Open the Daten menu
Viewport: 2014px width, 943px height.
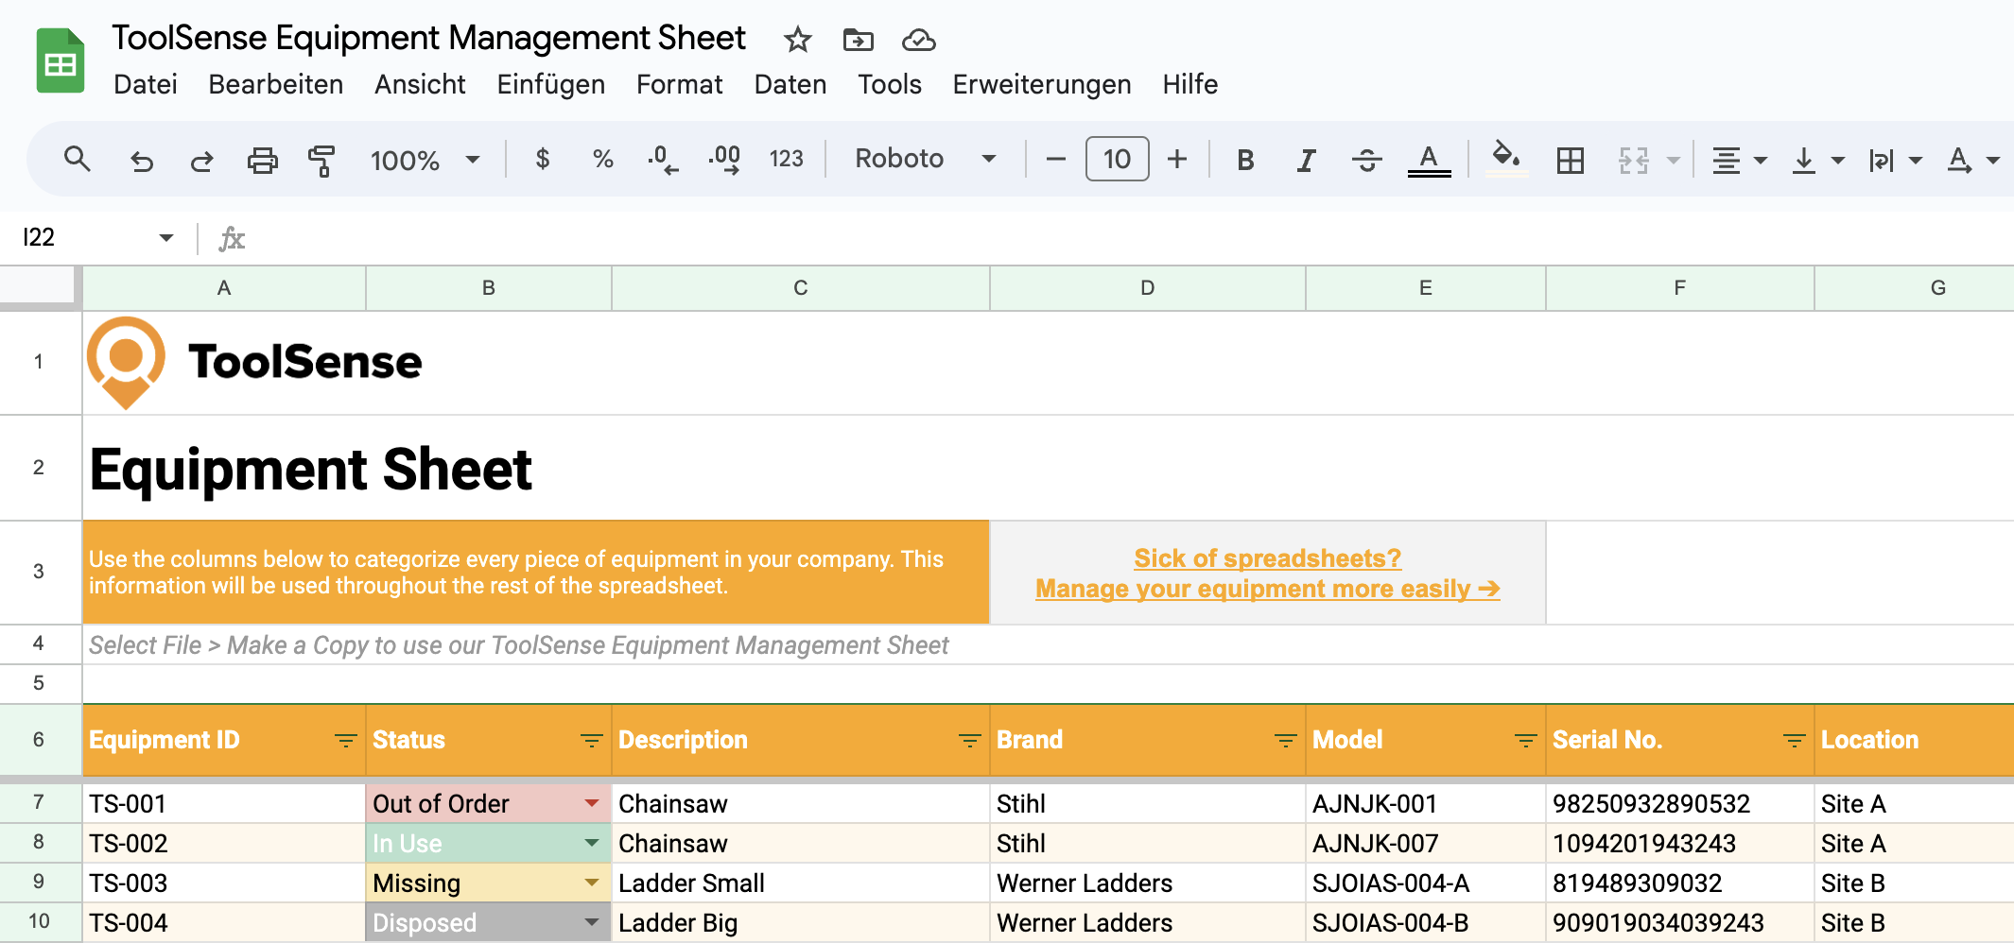[x=790, y=84]
